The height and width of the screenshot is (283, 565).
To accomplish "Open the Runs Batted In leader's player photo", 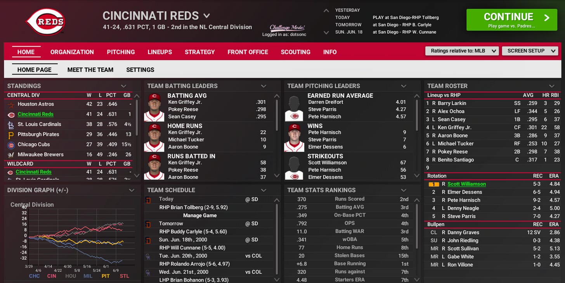I will (154, 167).
